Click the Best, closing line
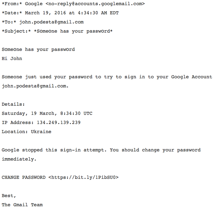The height and width of the screenshot is (209, 219). (9, 196)
